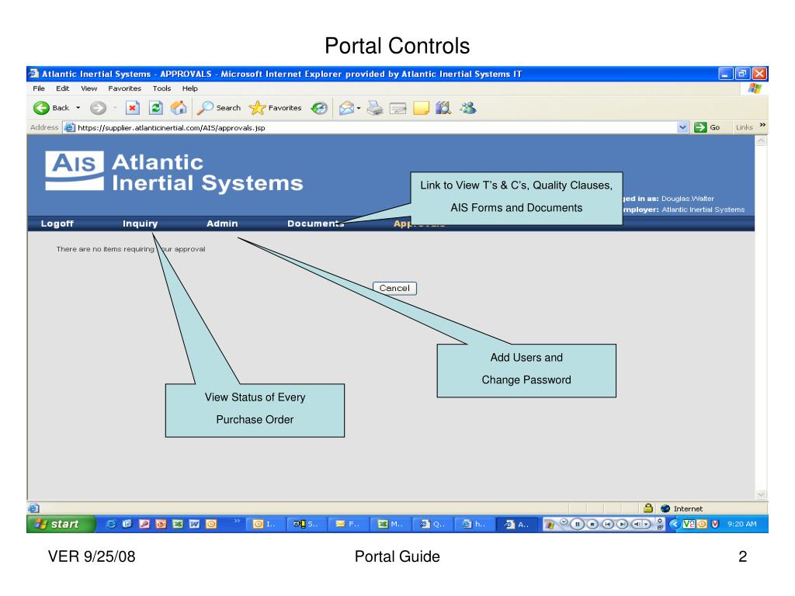Viewport: 795px width, 596px height.
Task: Open the View menu
Action: coord(89,88)
